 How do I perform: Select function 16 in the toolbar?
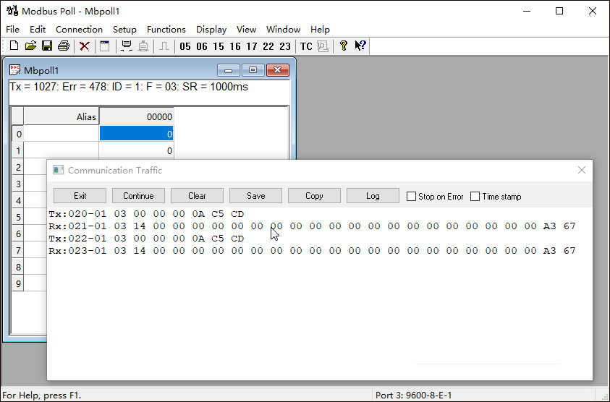click(235, 46)
